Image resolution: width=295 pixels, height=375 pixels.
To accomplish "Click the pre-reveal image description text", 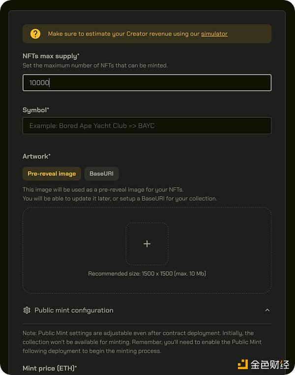I will click(119, 194).
